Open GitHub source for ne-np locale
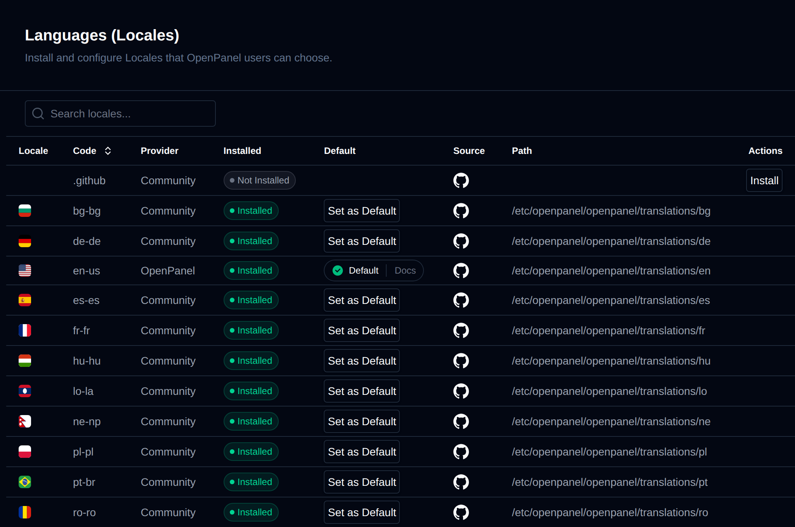Viewport: 795px width, 527px height. pyautogui.click(x=461, y=421)
